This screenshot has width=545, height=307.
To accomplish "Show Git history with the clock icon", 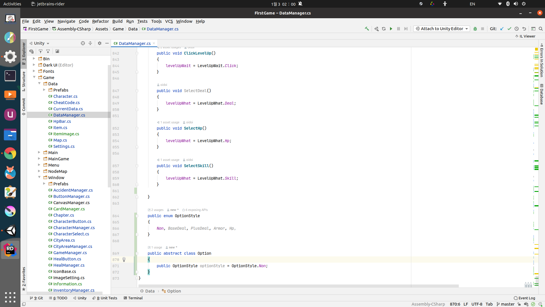I will click(x=517, y=29).
